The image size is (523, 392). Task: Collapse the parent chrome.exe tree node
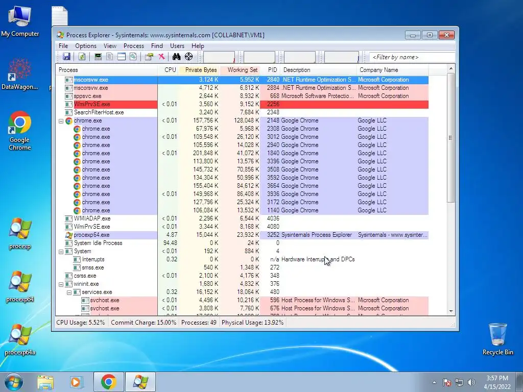click(61, 121)
